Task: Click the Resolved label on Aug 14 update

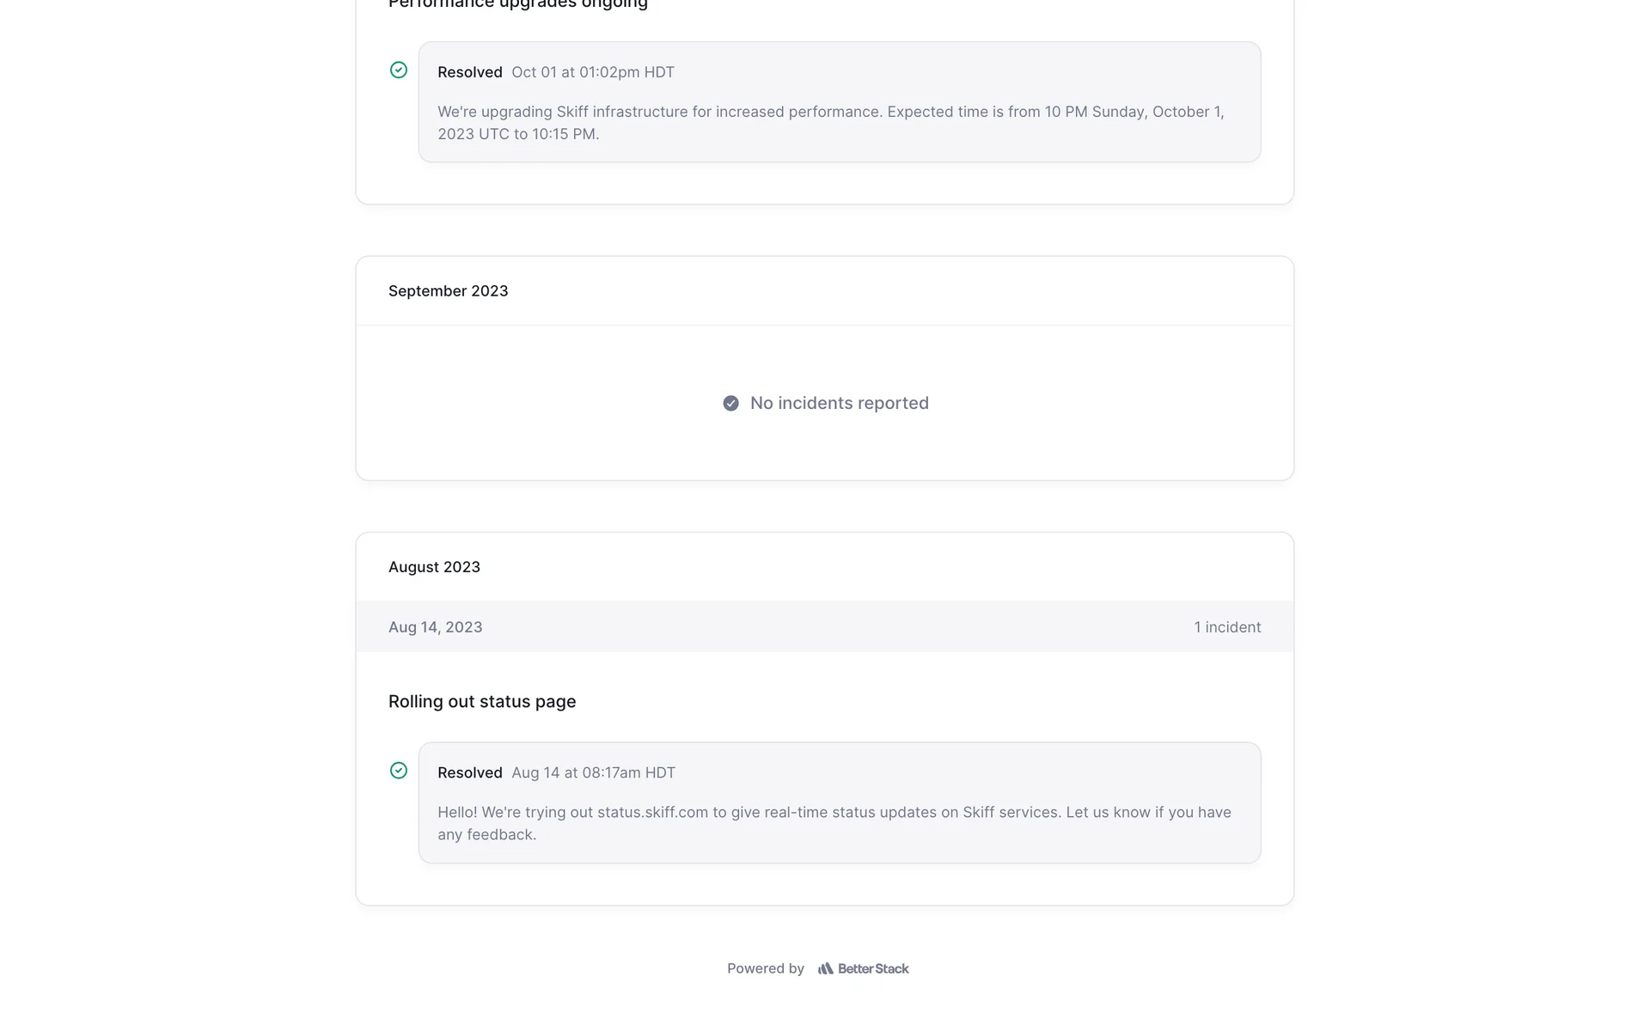Action: [x=469, y=772]
